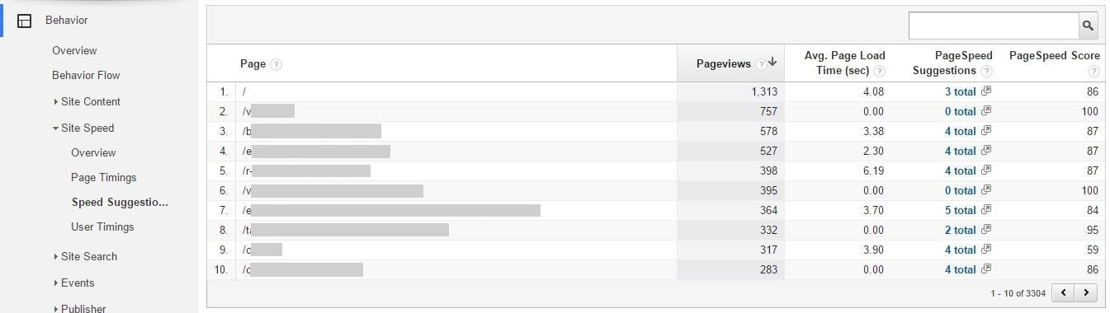Open external-link icon for row 1 suggestions
Image resolution: width=1110 pixels, height=313 pixels.
986,91
